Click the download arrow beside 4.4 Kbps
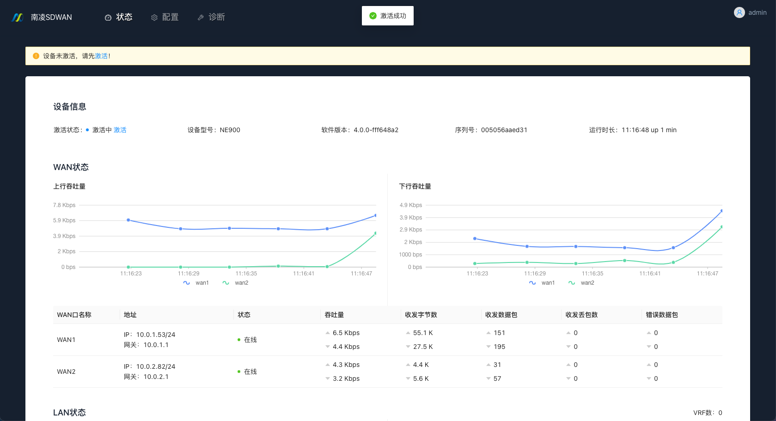The width and height of the screenshot is (776, 421). coord(328,347)
